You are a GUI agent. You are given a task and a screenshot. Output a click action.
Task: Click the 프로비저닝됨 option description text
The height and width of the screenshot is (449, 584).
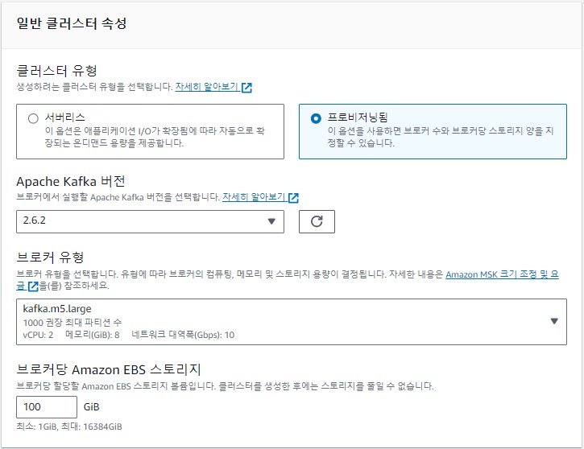tap(441, 137)
